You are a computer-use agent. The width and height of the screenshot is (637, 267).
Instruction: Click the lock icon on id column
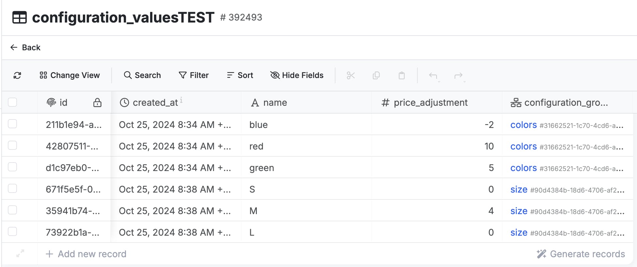[x=97, y=102]
